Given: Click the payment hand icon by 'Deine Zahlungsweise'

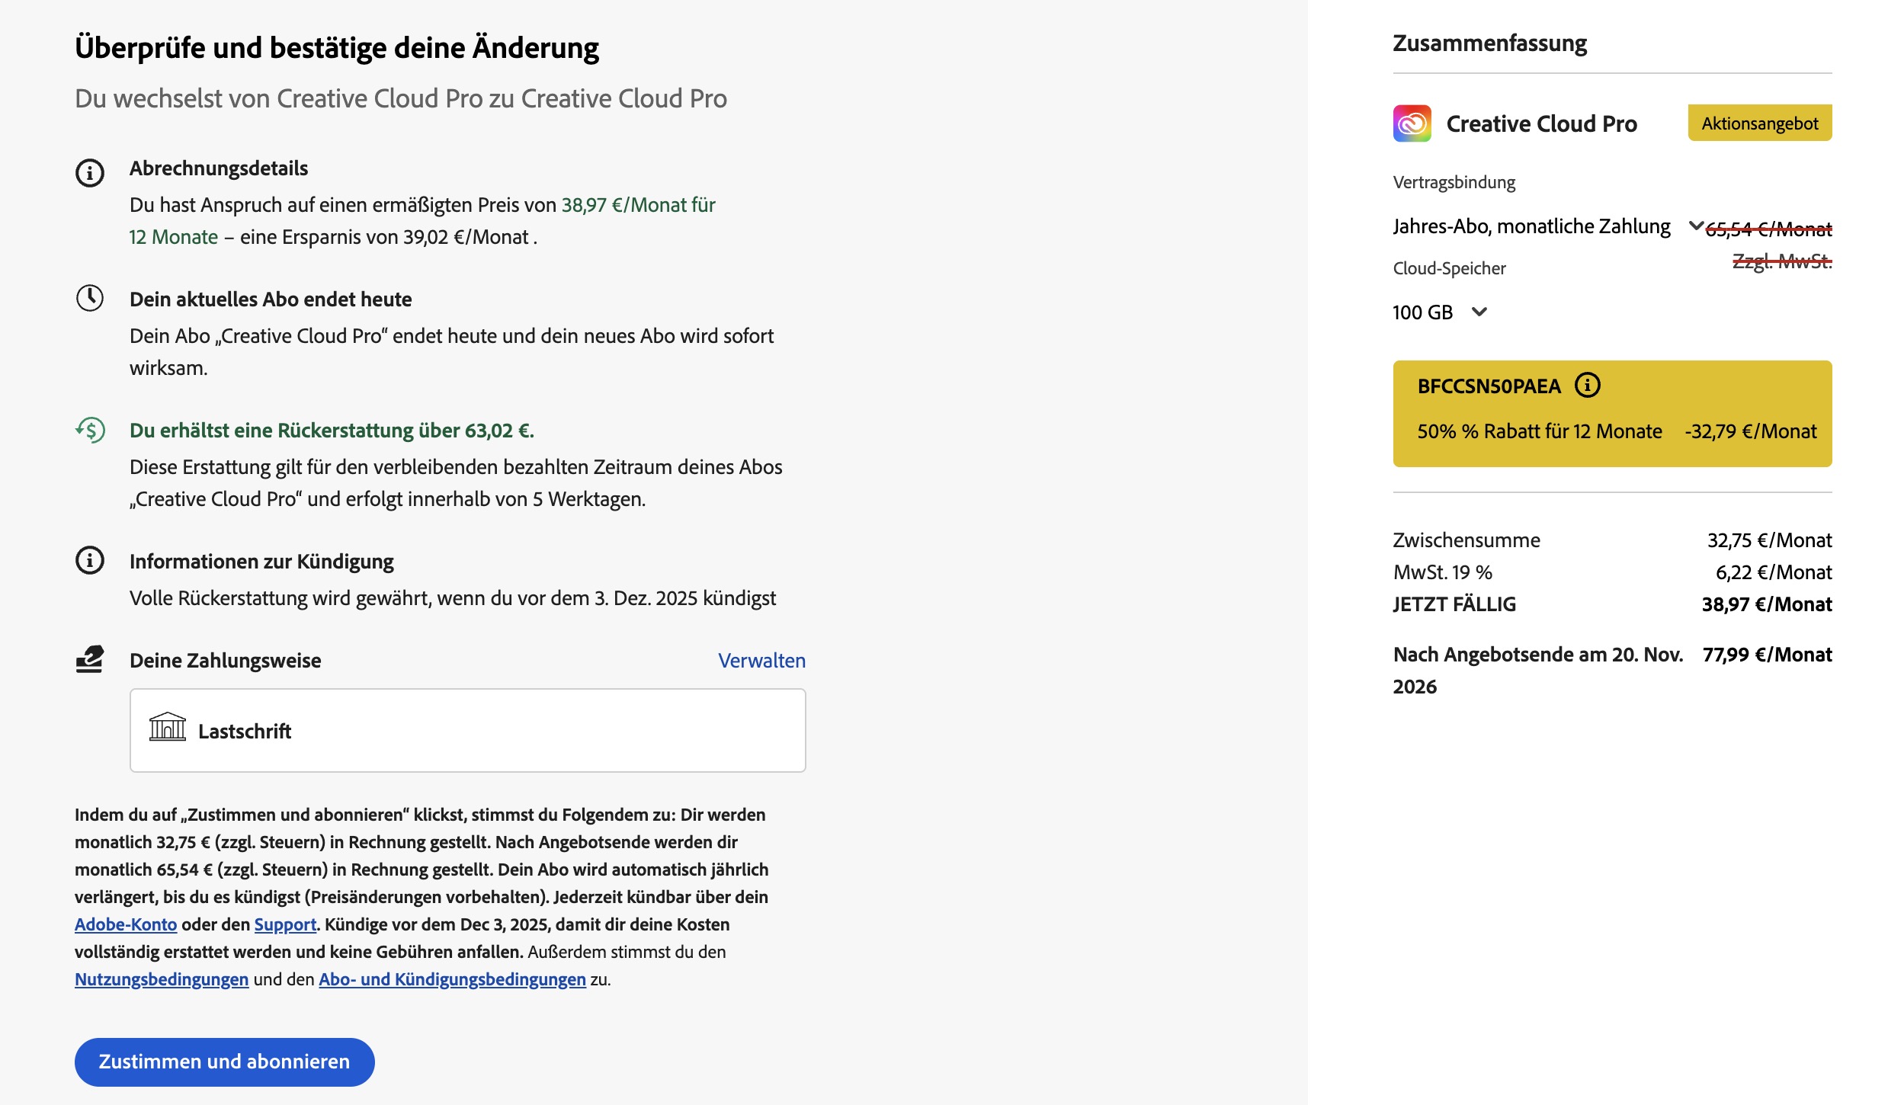Looking at the screenshot, I should pyautogui.click(x=90, y=659).
